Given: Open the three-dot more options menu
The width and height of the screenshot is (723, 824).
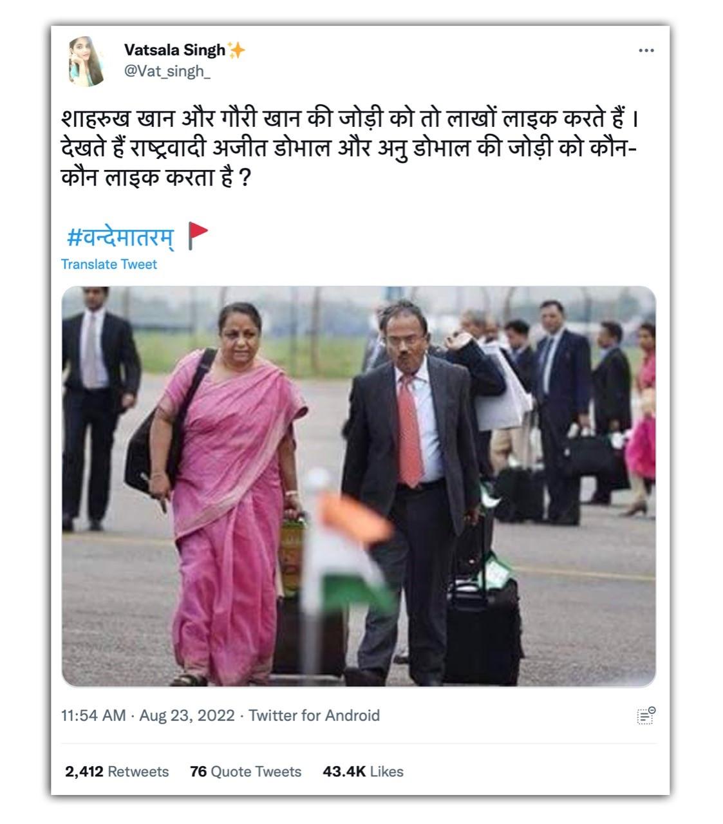Looking at the screenshot, I should tap(646, 51).
